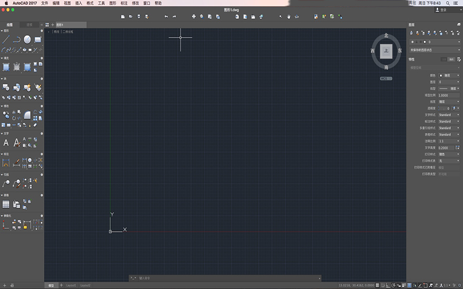Select the Circle tool
This screenshot has width=463, height=289.
(27, 39)
